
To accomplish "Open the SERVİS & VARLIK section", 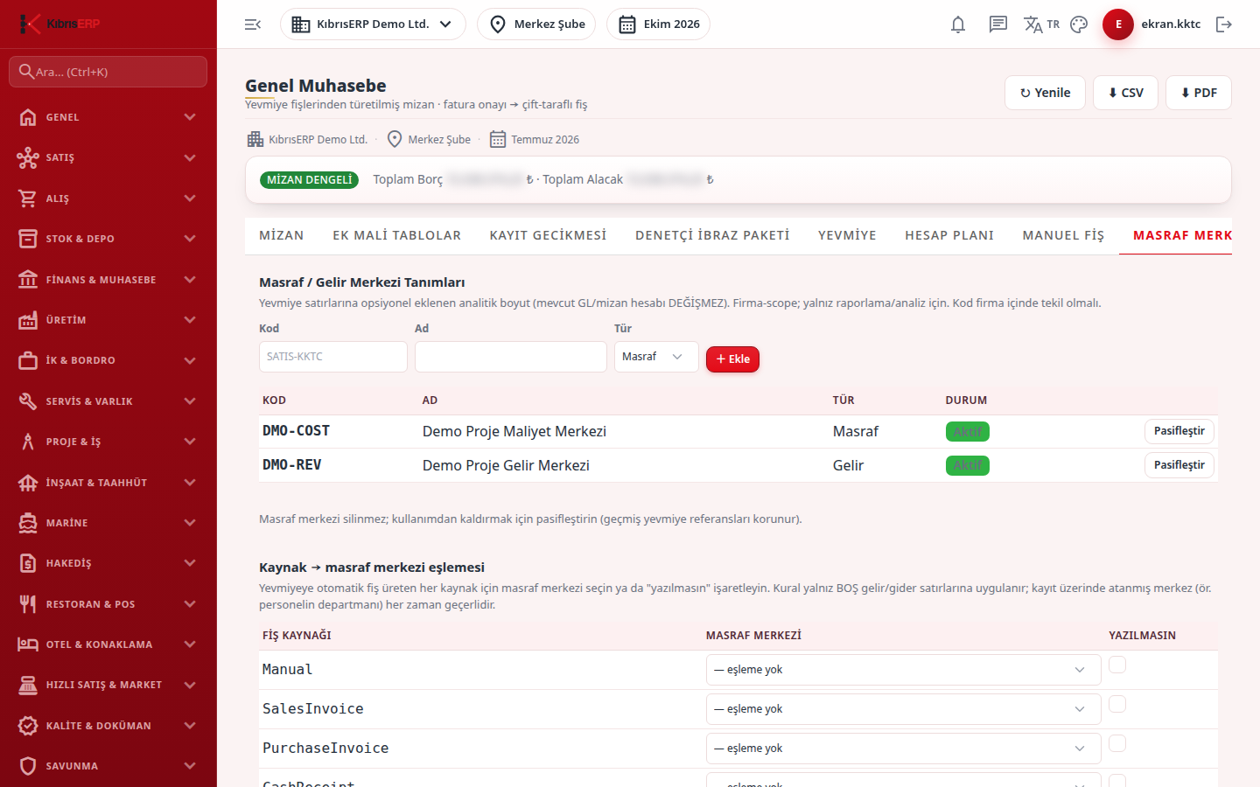I will pos(108,401).
